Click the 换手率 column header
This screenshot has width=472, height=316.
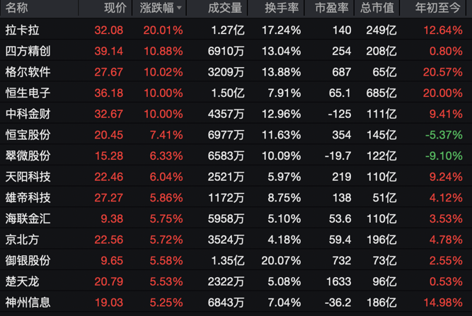[x=282, y=8]
